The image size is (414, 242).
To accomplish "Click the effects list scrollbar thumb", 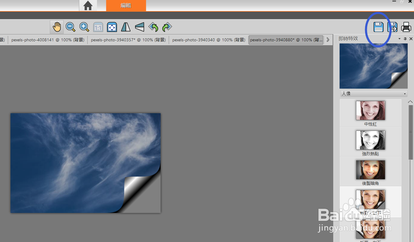I will click(411, 132).
